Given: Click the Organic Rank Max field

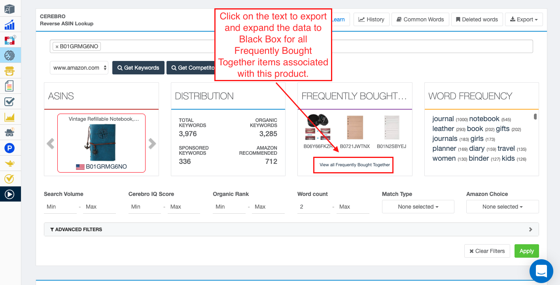Looking at the screenshot, I should pos(268,207).
